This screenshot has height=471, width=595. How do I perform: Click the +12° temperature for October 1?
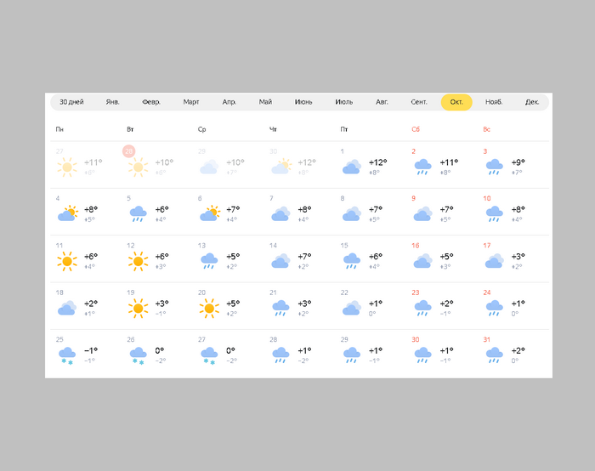377,162
